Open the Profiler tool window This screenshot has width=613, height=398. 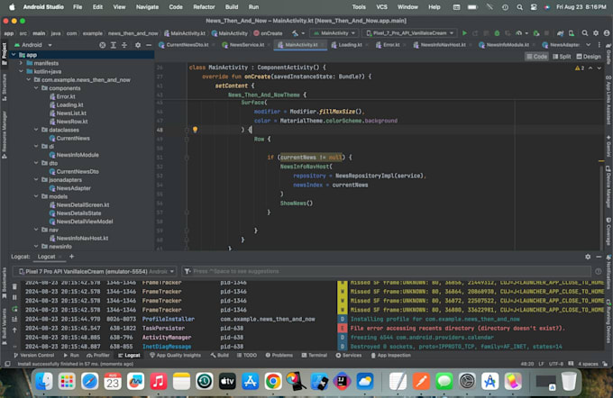[97, 355]
